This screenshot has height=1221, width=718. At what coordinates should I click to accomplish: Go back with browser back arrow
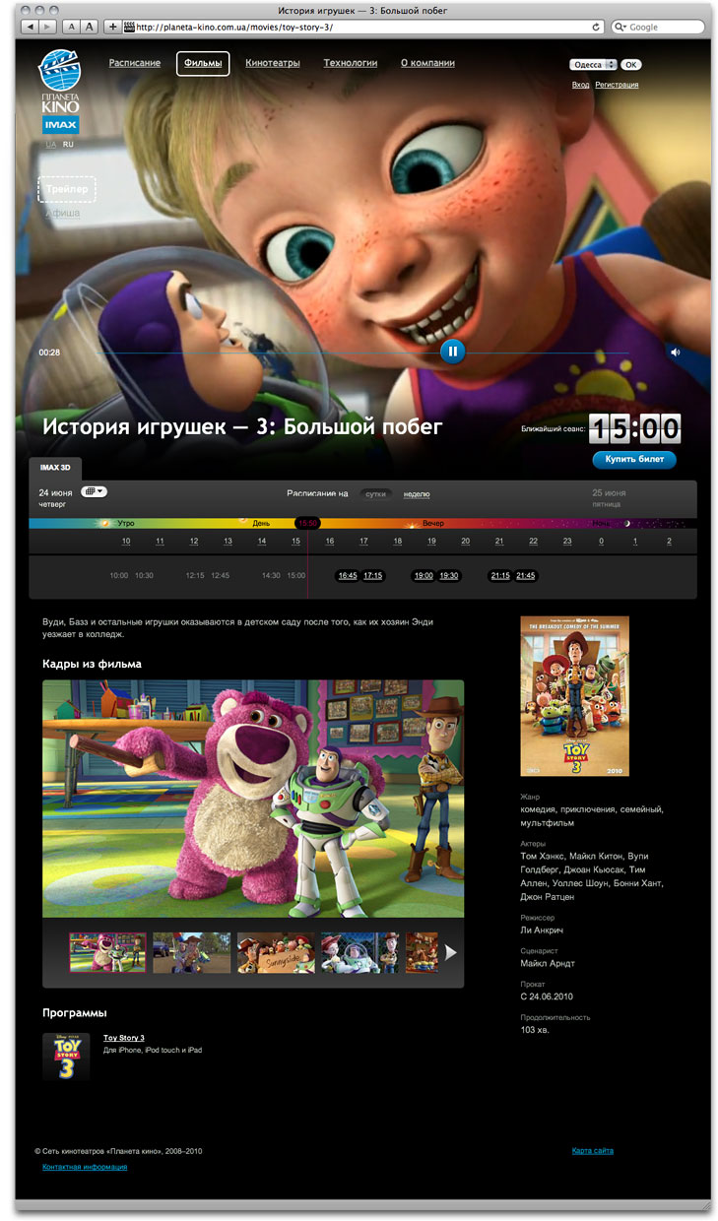31,27
